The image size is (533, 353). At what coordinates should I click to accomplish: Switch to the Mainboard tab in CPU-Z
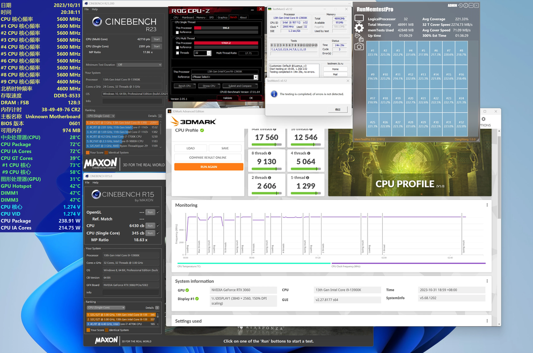pyautogui.click(x=188, y=17)
